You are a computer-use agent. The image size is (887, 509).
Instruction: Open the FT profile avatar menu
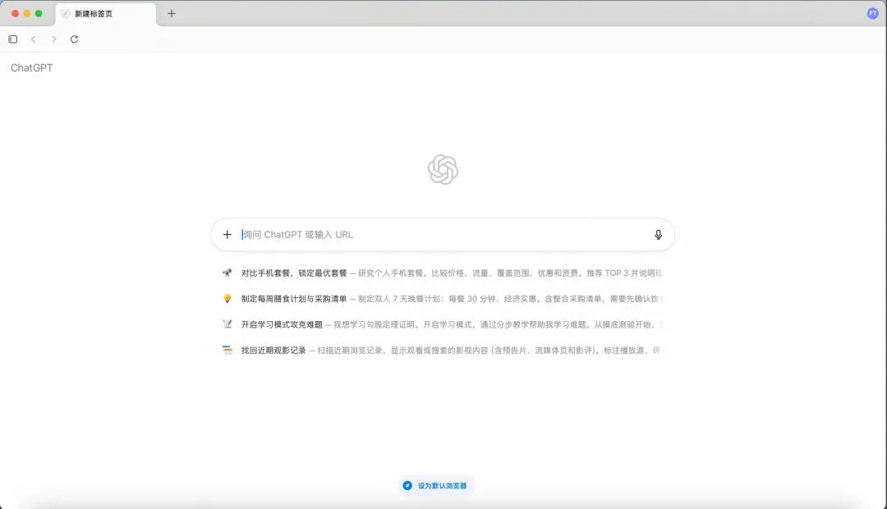click(x=872, y=14)
